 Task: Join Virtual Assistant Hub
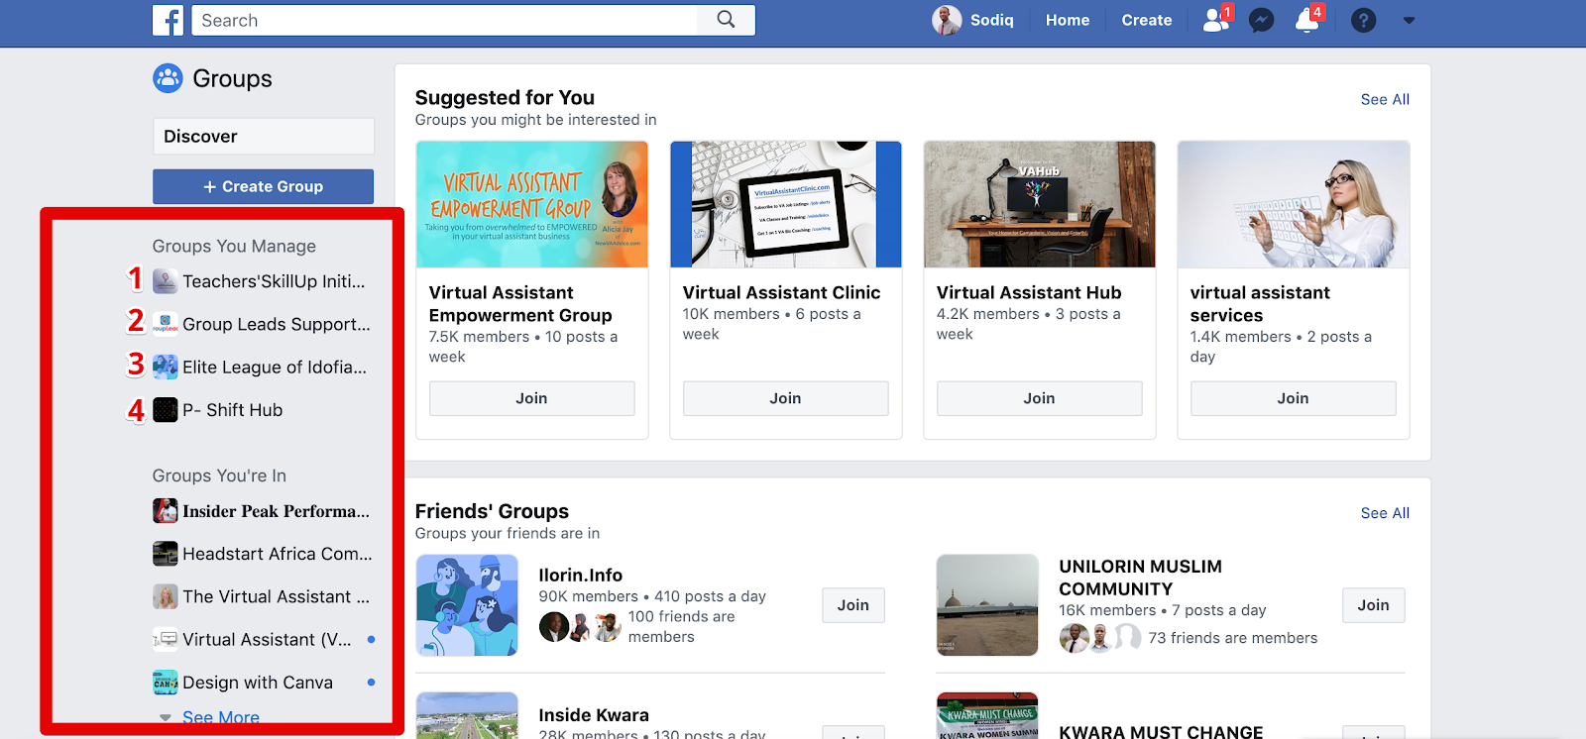(x=1039, y=398)
